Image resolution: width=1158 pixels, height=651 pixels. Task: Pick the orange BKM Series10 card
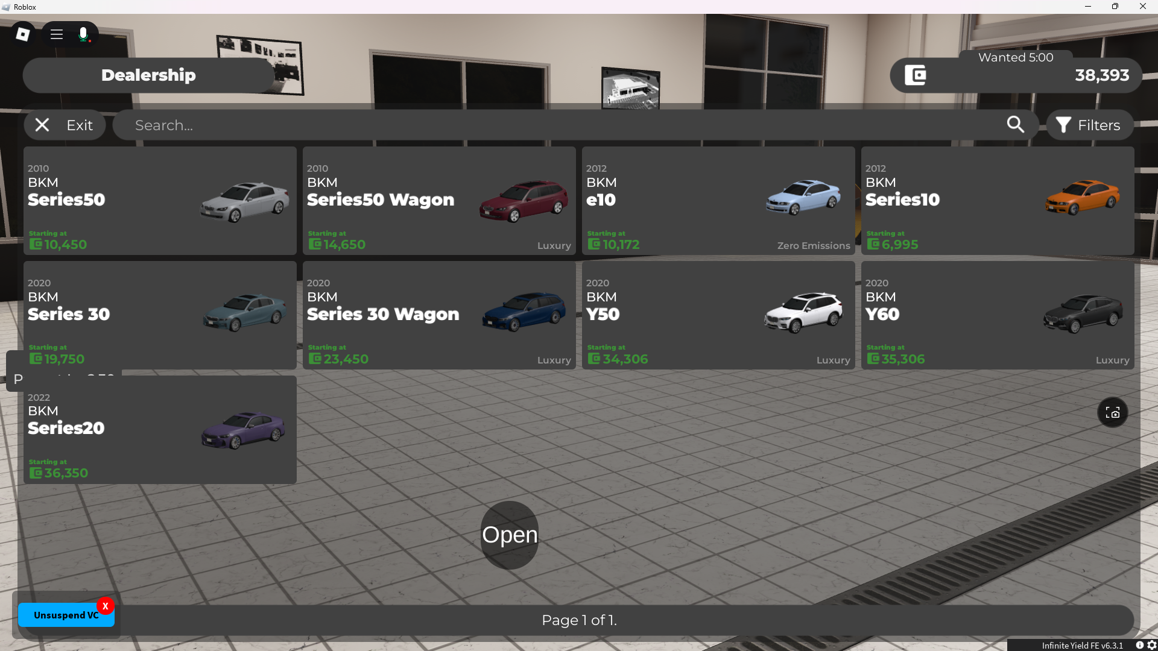(x=997, y=201)
